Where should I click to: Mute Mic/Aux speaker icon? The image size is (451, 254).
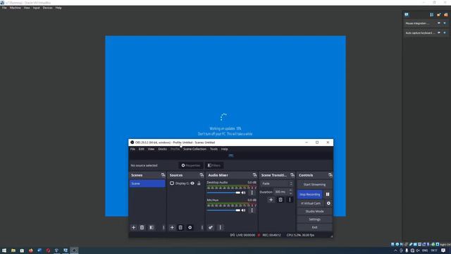(244, 210)
